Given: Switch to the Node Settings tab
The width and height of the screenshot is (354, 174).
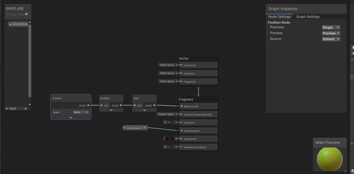Looking at the screenshot, I should pos(279,17).
